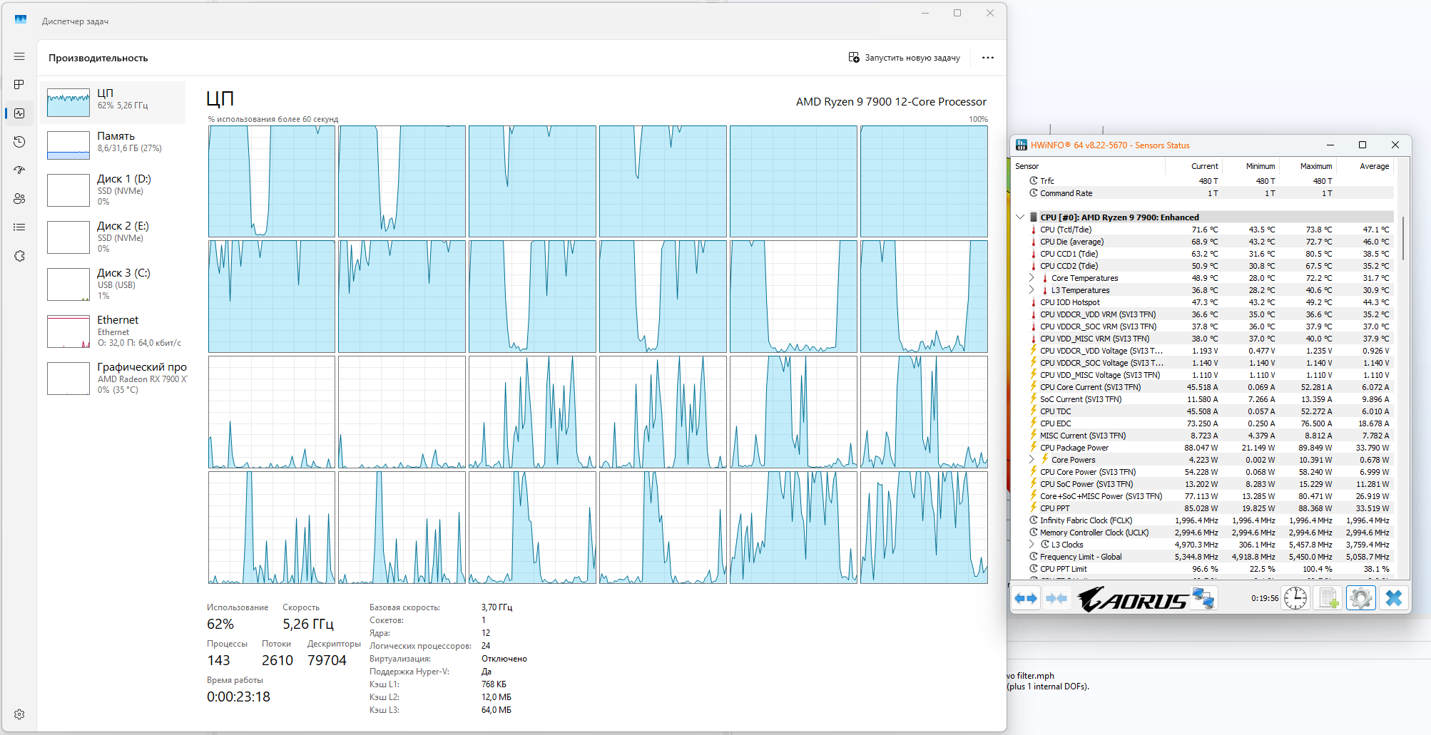Select the CPU TDC sensor row
The height and width of the screenshot is (735, 1431).
pyautogui.click(x=1203, y=411)
